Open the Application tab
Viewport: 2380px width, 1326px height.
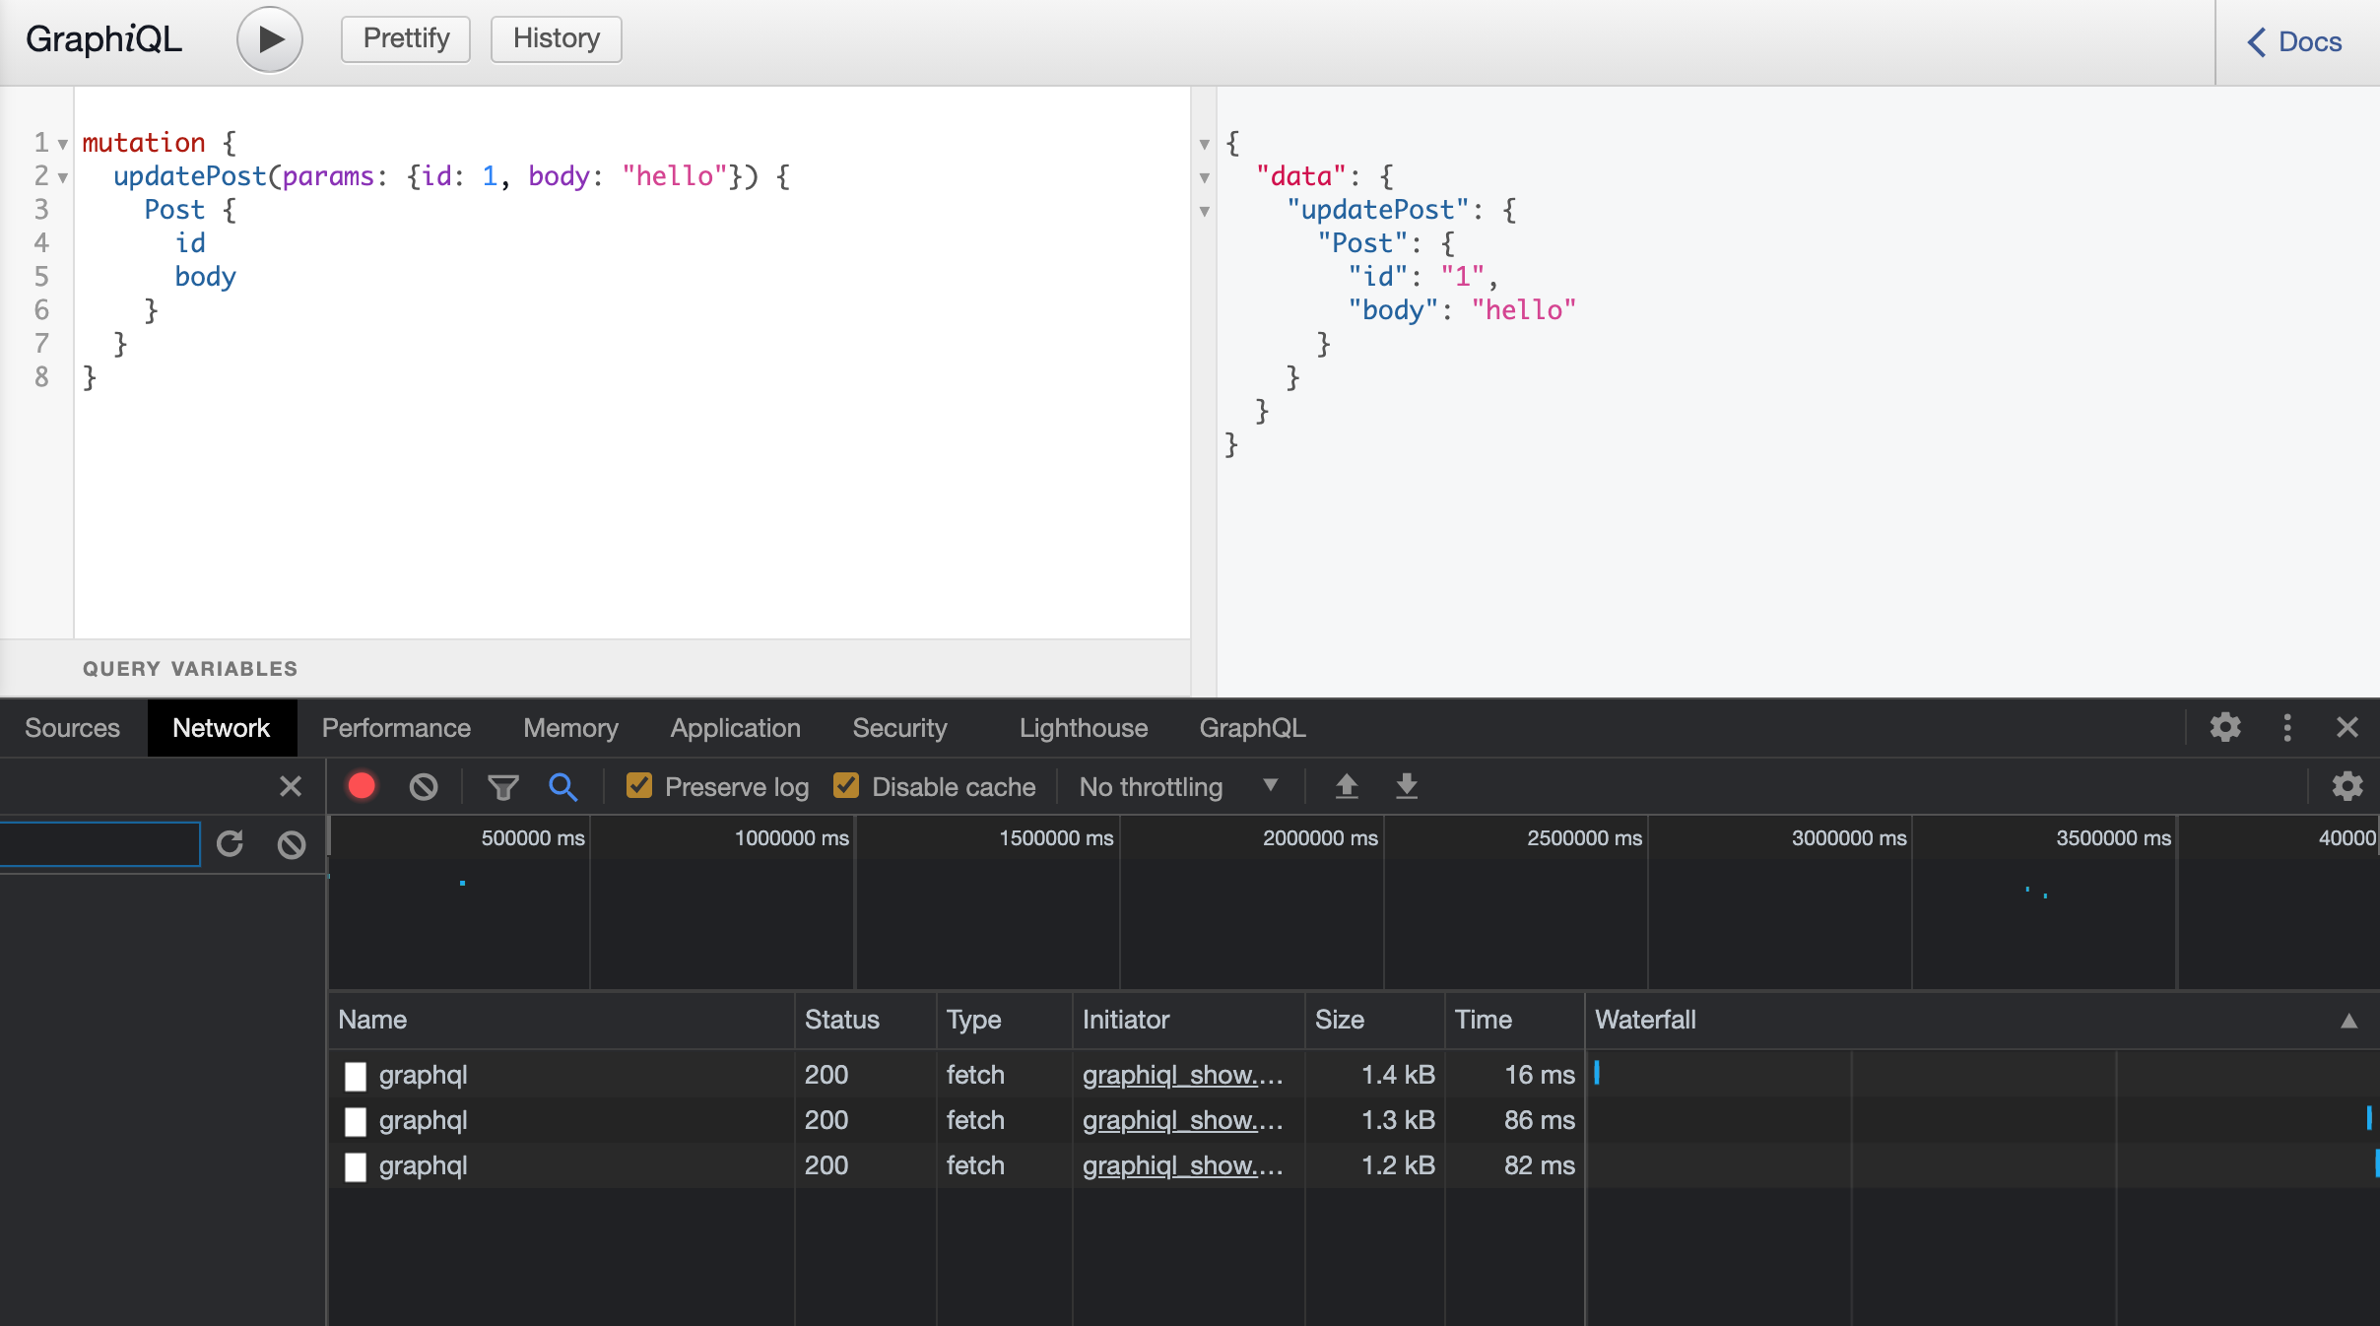(x=735, y=728)
